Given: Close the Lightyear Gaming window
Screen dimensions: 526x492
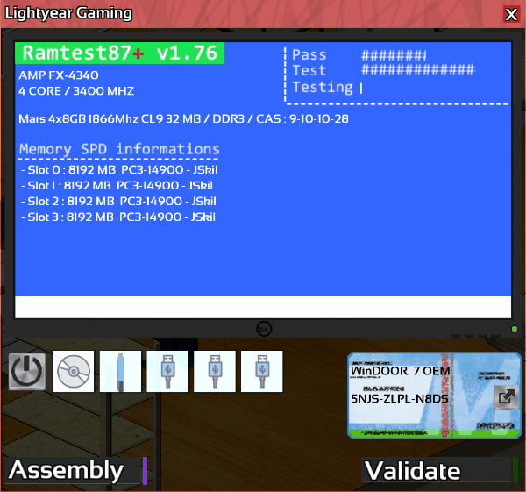Looking at the screenshot, I should click(511, 14).
